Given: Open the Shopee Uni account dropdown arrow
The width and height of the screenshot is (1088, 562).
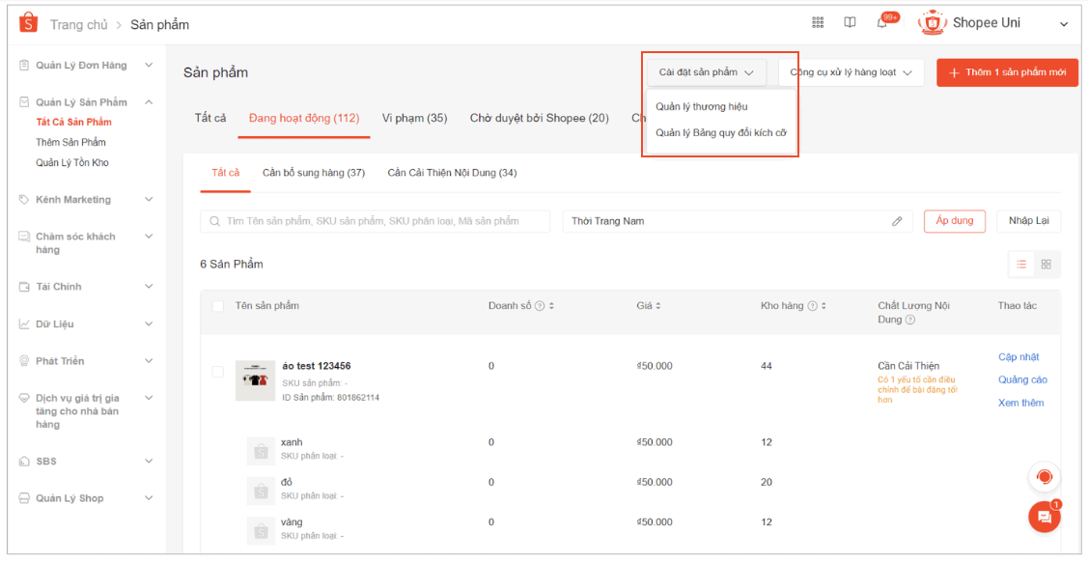Looking at the screenshot, I should (1063, 24).
